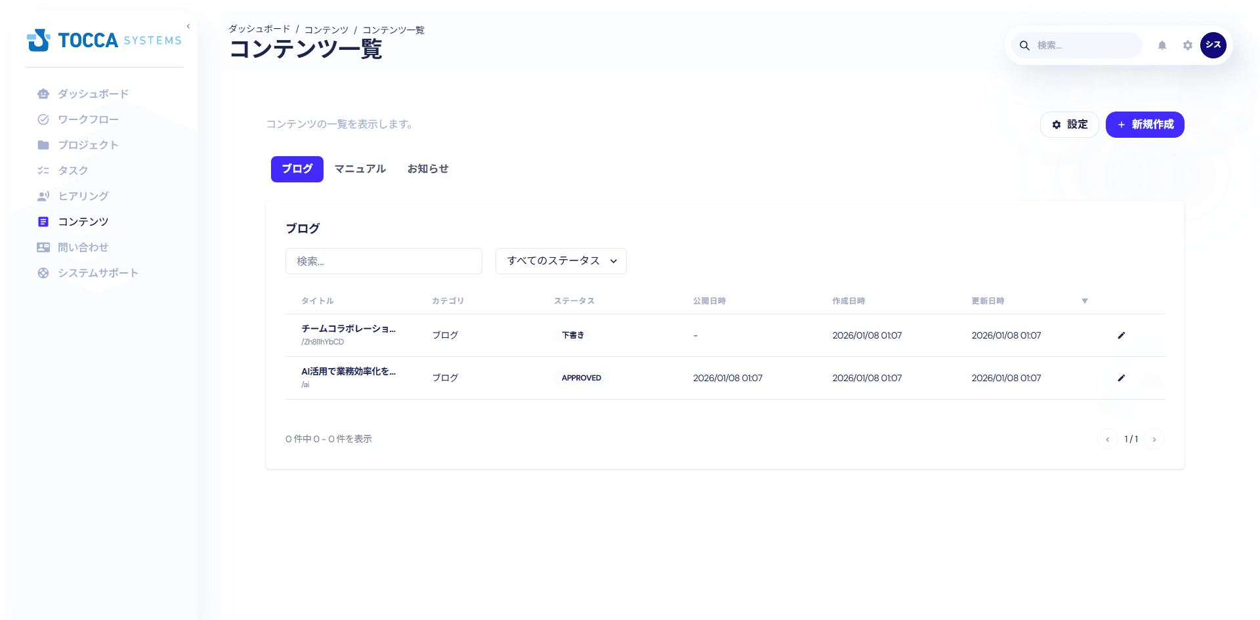Switch to the マニュアル tab
This screenshot has height=620, width=1260.
coord(360,169)
